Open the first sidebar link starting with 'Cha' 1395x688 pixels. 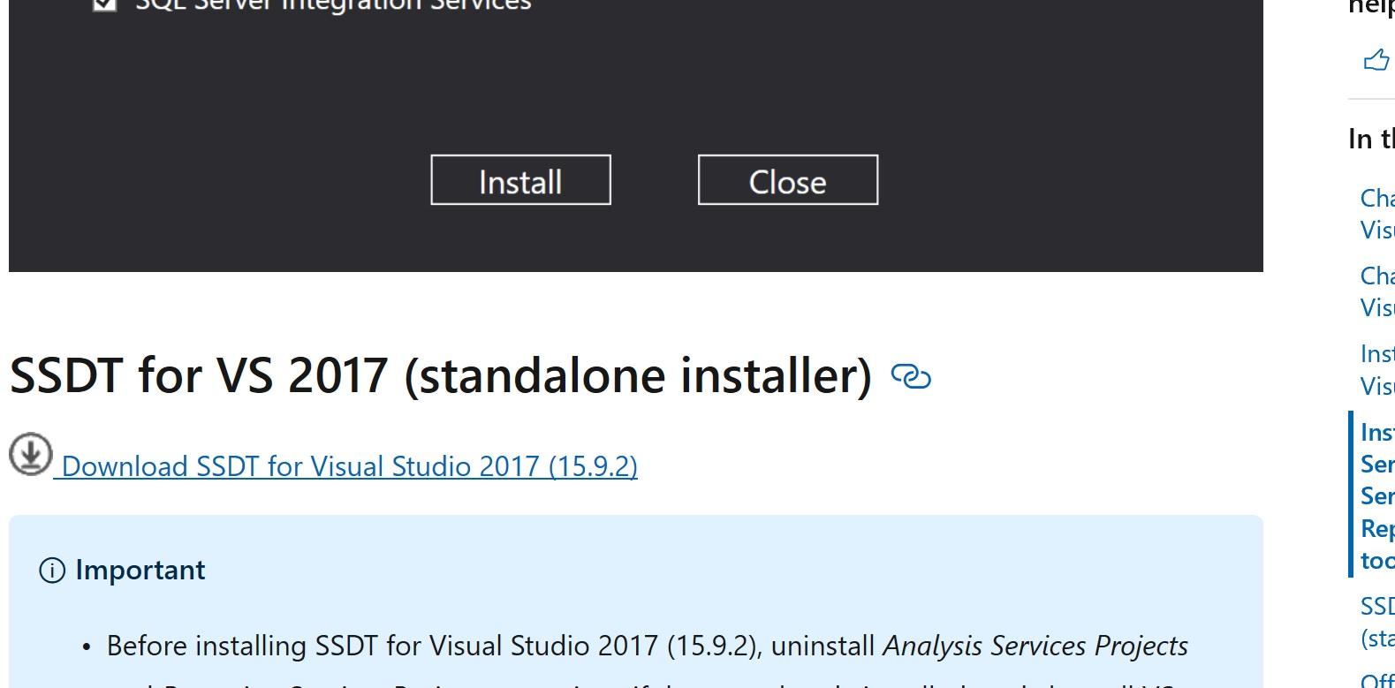tap(1377, 214)
